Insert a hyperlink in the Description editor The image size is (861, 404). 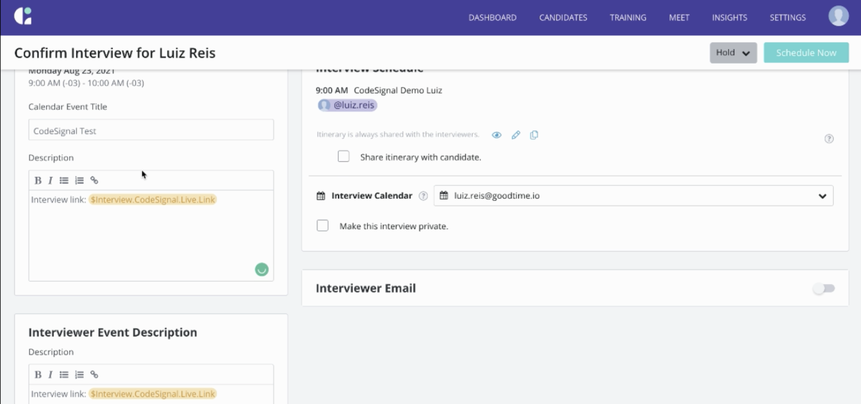[94, 180]
